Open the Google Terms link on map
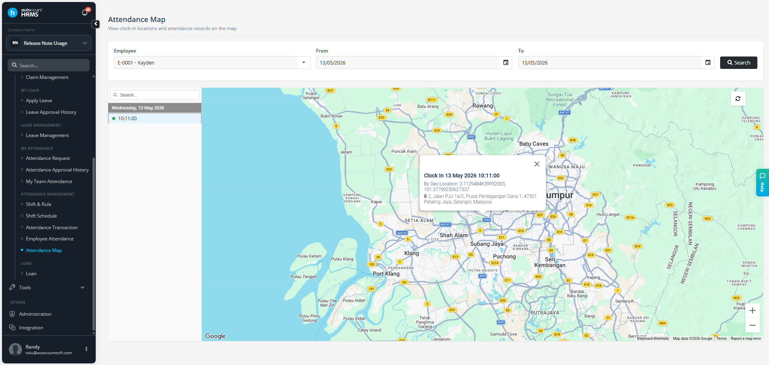 [721, 339]
